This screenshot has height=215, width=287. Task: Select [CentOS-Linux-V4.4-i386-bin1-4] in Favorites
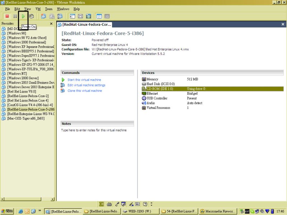pyautogui.click(x=30, y=105)
